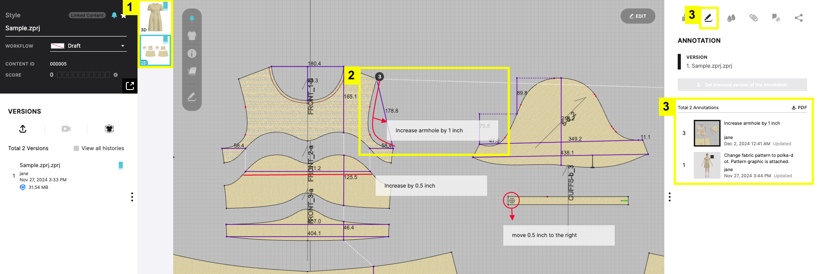Screen dimensions: 817x274
Task: Click the Sample.zprj style name field
Action: point(66,28)
